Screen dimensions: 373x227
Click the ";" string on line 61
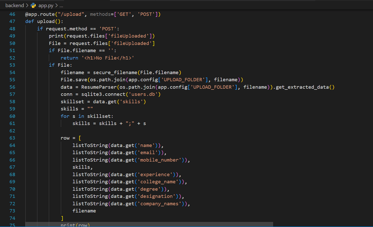[130, 123]
